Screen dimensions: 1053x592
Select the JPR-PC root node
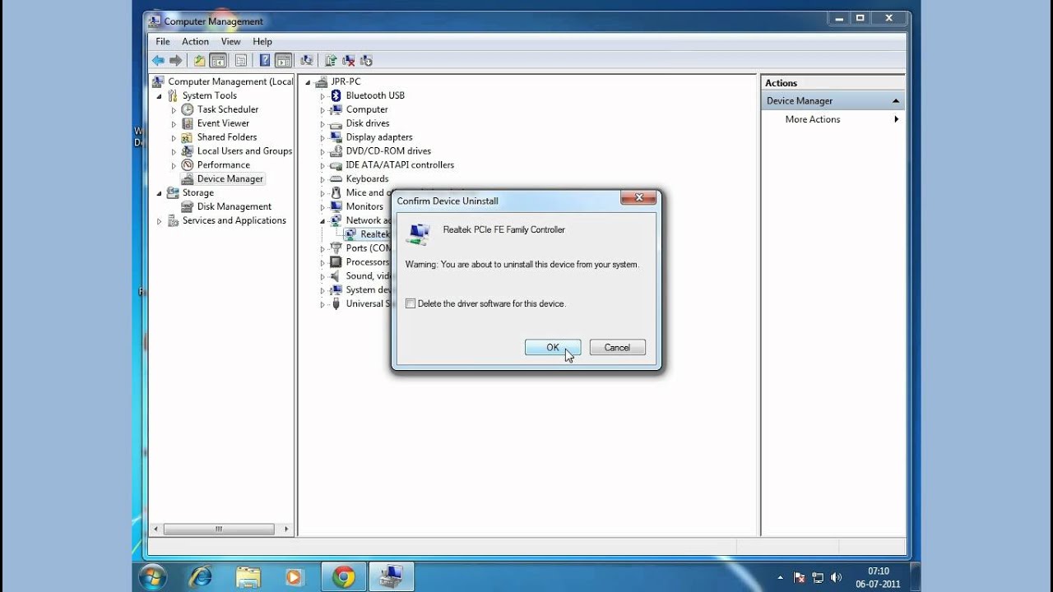[346, 81]
